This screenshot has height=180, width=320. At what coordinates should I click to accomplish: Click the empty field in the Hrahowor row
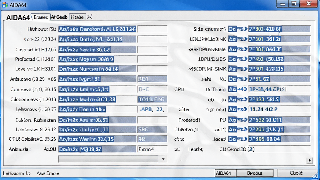coord(152,29)
